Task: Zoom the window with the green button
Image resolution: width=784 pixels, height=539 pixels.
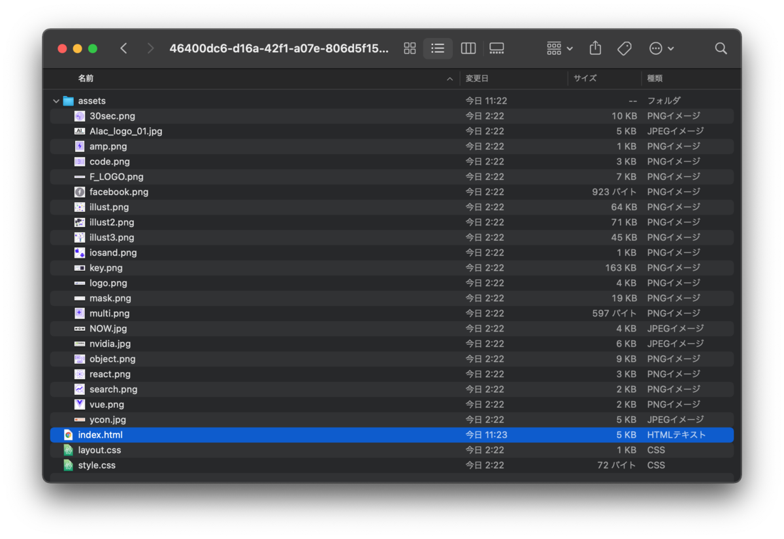Action: 93,48
